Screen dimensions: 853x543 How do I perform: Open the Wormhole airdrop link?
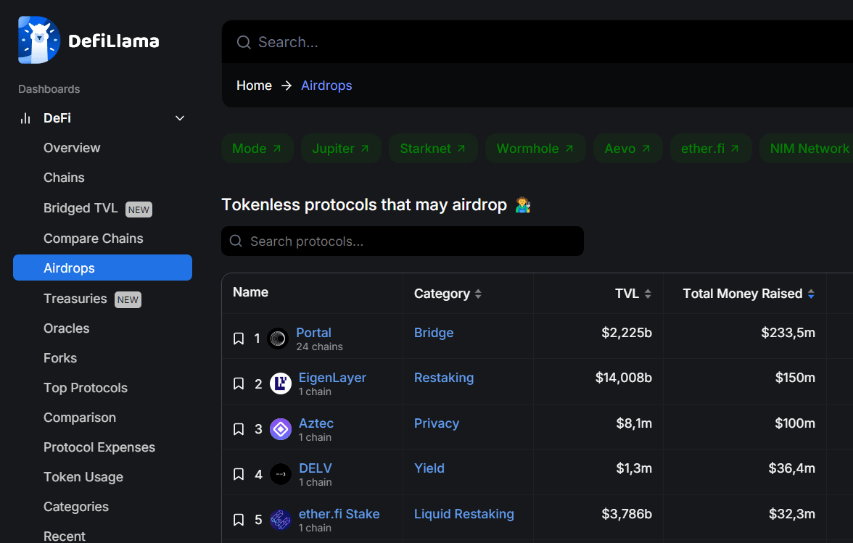[x=535, y=149]
